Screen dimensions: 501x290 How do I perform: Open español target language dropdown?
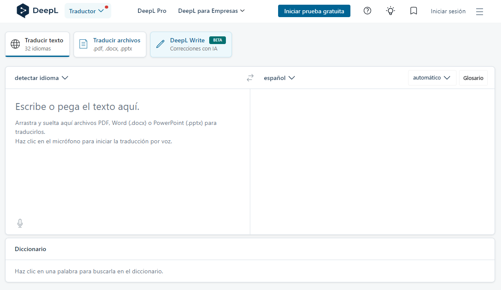(x=279, y=78)
